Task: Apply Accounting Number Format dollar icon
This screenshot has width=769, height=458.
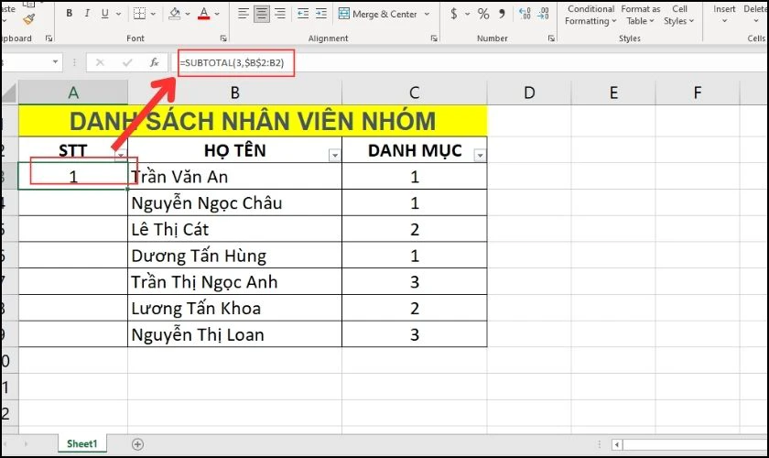Action: (454, 13)
